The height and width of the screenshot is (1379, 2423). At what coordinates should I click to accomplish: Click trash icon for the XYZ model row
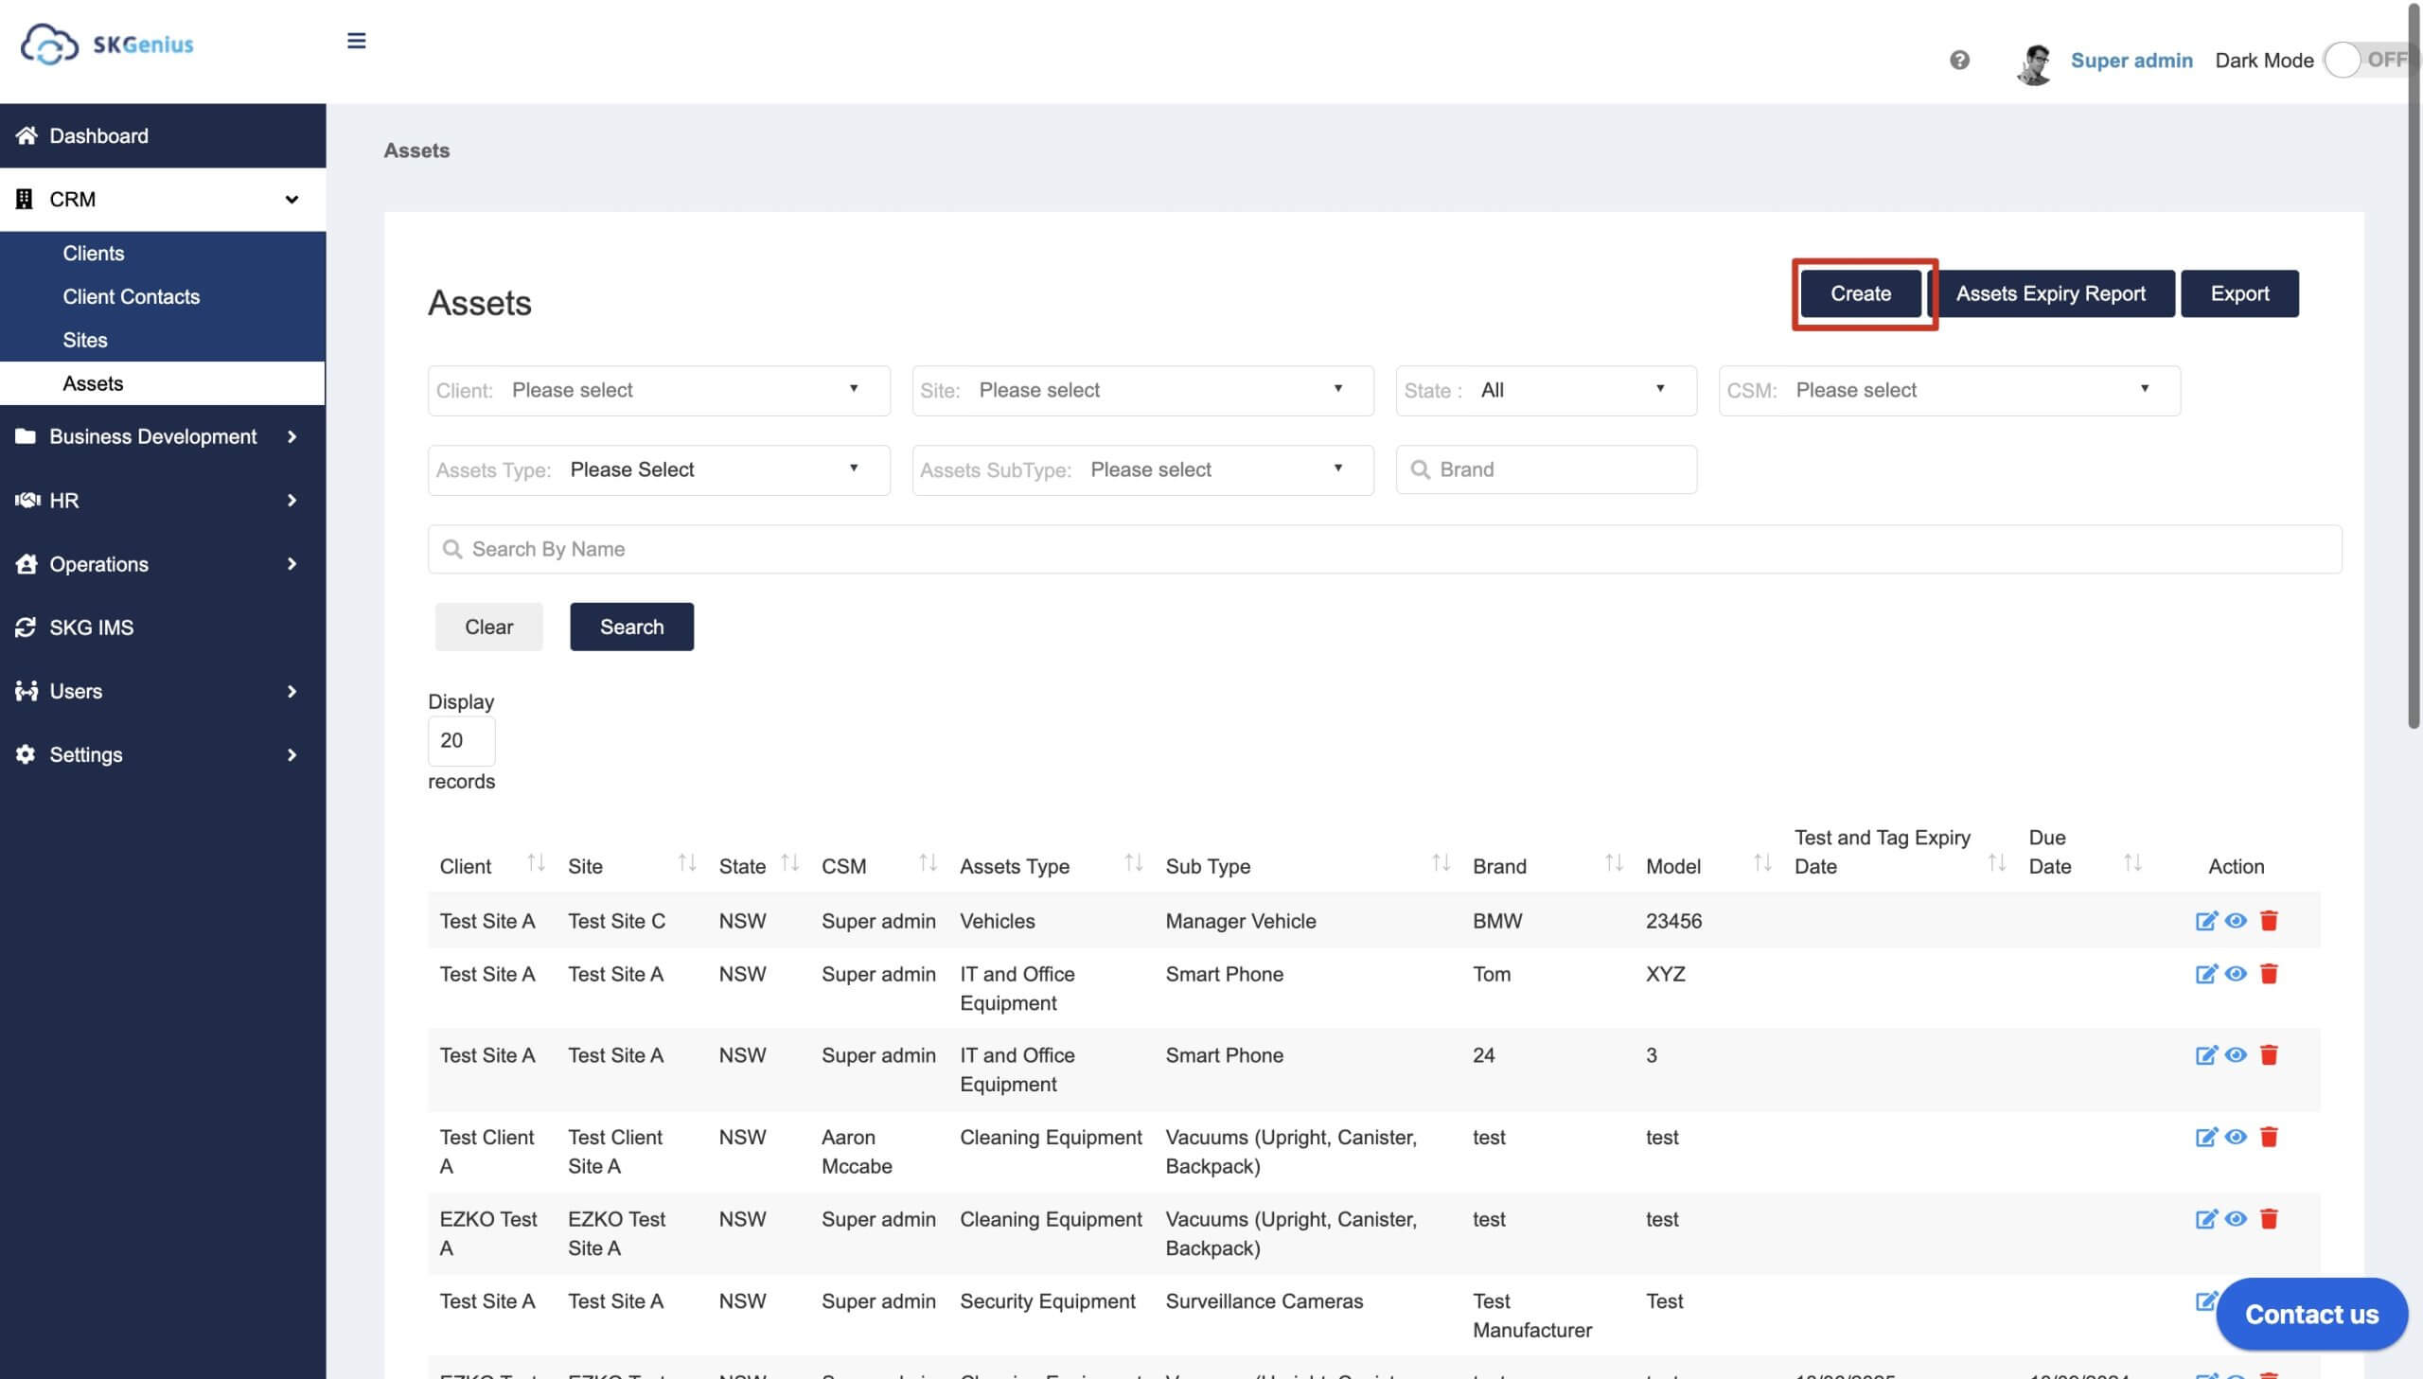pos(2269,974)
